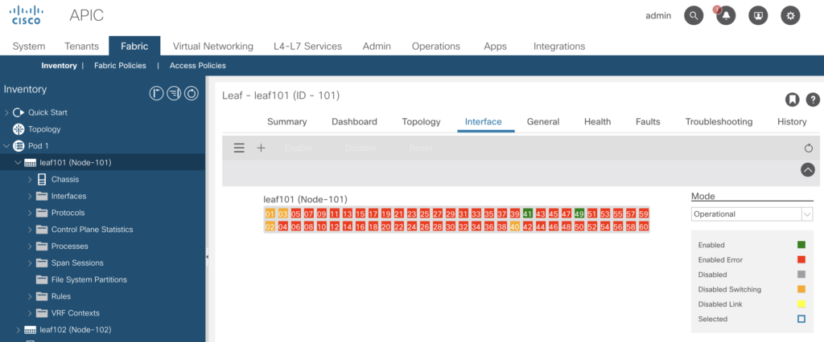This screenshot has width=824, height=342.
Task: Select orange port 01
Action: [270, 214]
